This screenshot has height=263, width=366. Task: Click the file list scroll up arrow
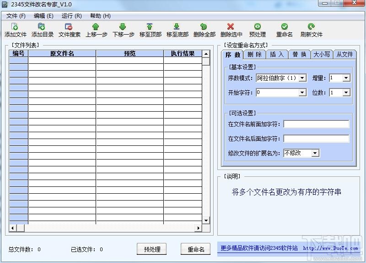(206, 54)
